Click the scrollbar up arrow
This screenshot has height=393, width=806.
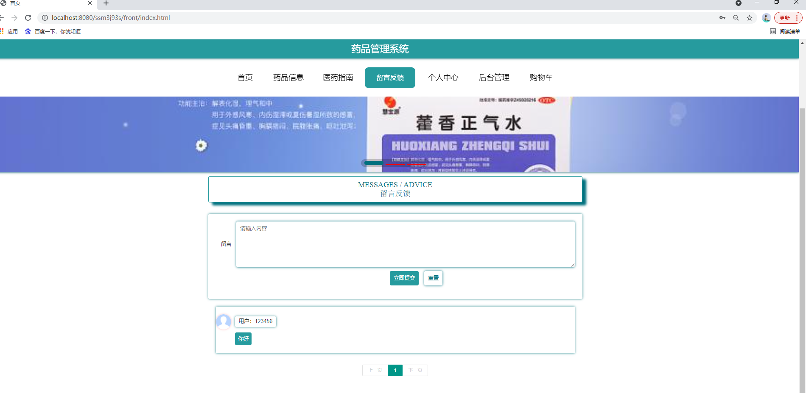pos(802,43)
